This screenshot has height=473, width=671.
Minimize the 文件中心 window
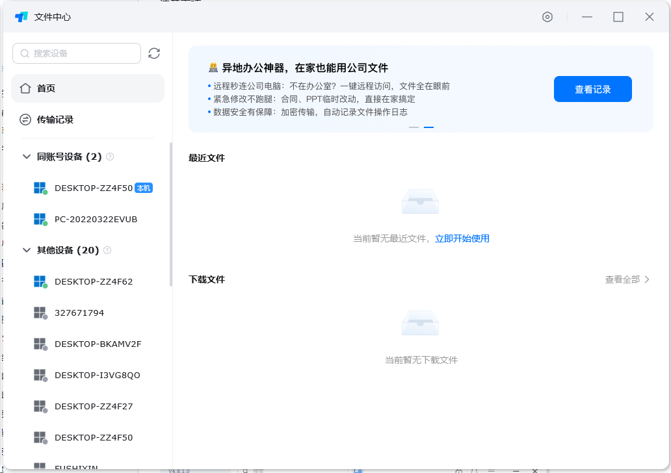click(x=587, y=17)
